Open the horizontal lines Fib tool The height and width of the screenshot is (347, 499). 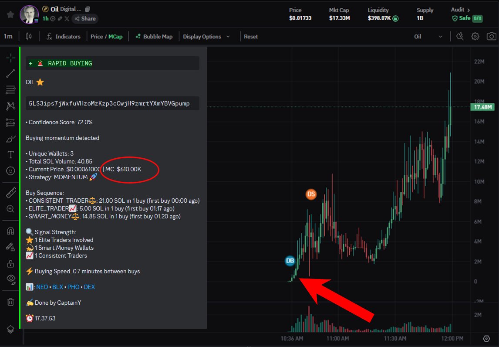click(x=10, y=90)
